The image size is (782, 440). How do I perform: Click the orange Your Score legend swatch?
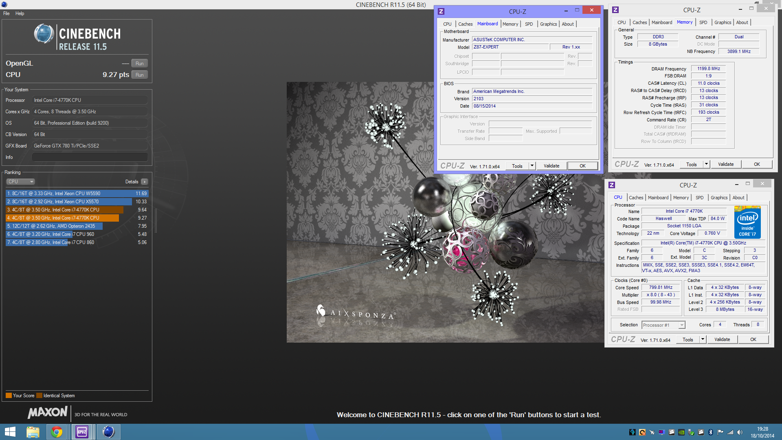(x=9, y=396)
